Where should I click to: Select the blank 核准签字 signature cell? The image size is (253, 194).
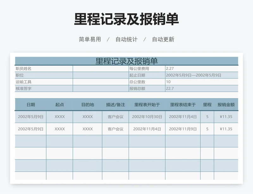click(x=100, y=89)
